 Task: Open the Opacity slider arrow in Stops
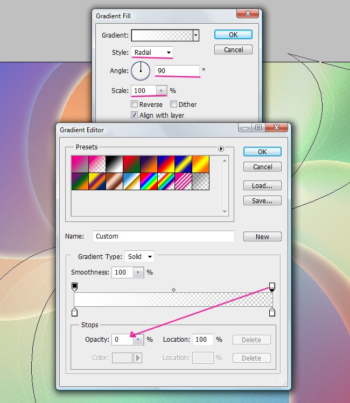[138, 340]
